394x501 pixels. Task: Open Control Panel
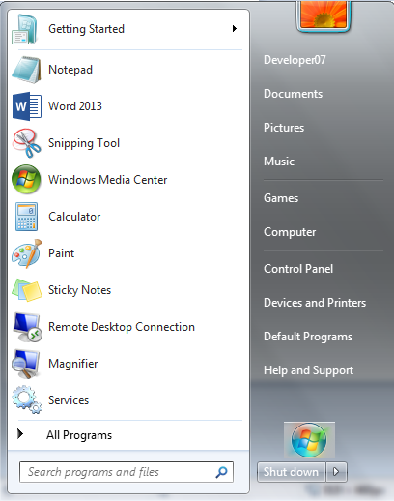point(298,269)
